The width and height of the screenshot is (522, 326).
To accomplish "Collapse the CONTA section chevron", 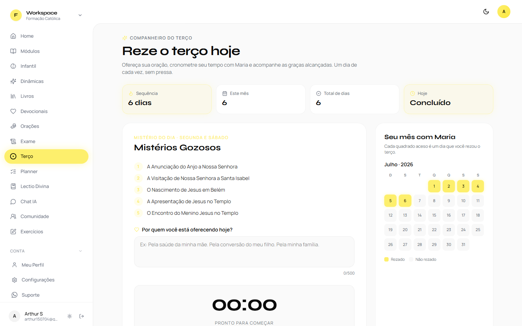I will 80,251.
